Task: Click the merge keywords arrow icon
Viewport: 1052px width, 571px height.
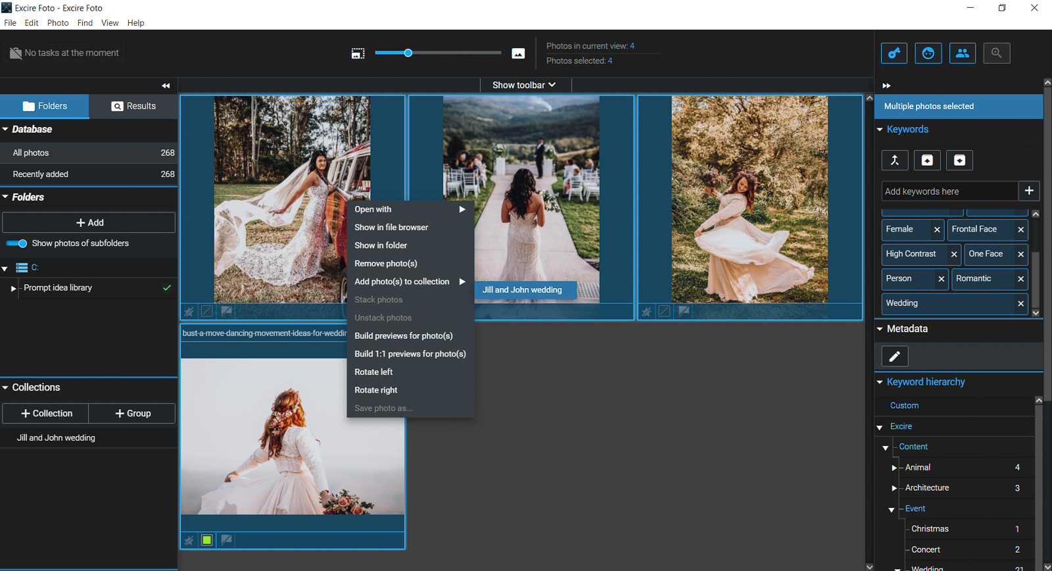Action: click(894, 161)
